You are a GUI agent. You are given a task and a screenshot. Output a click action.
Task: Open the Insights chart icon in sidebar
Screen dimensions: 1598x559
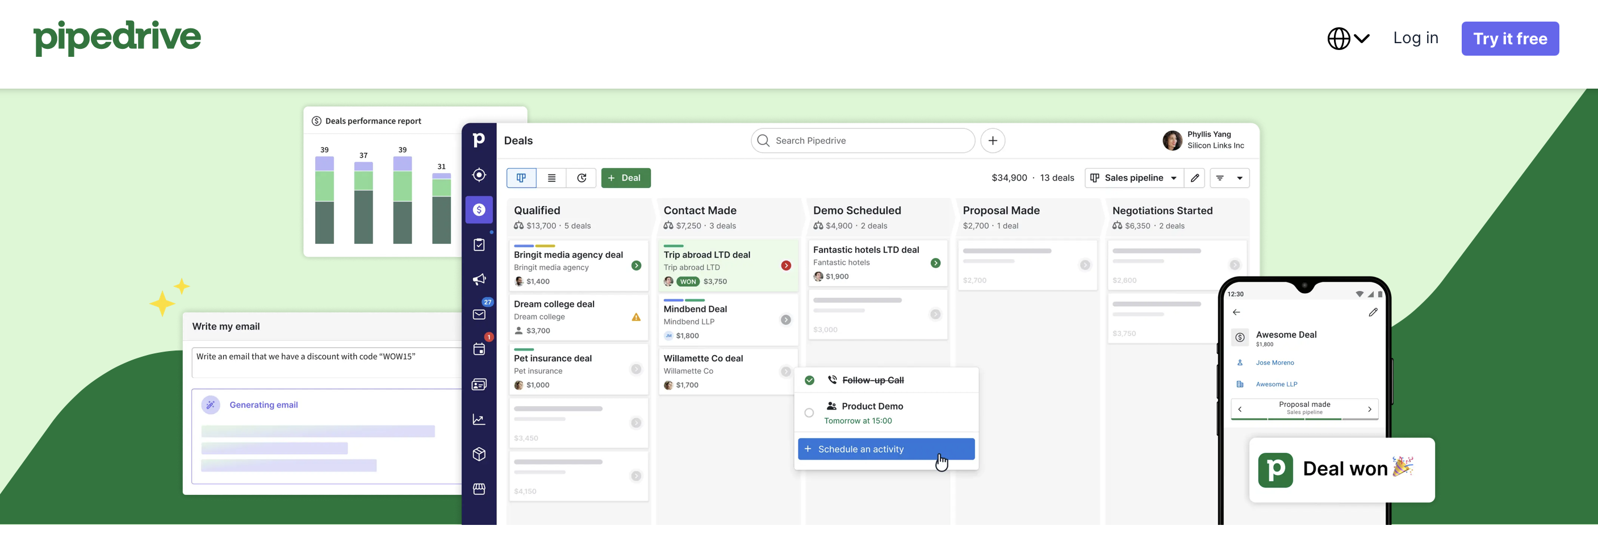pyautogui.click(x=479, y=419)
